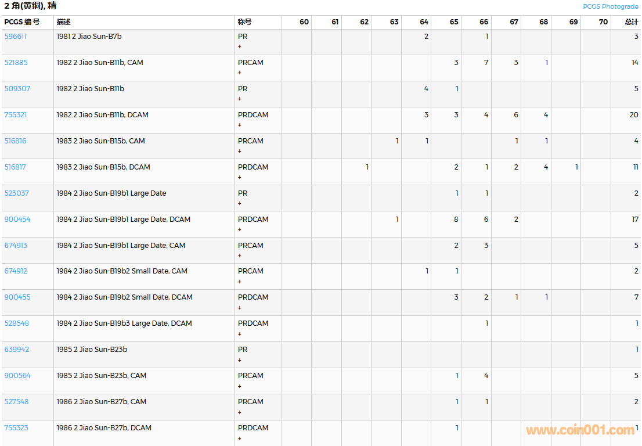Click the grade 65 column header
The width and height of the screenshot is (642, 446).
(453, 22)
